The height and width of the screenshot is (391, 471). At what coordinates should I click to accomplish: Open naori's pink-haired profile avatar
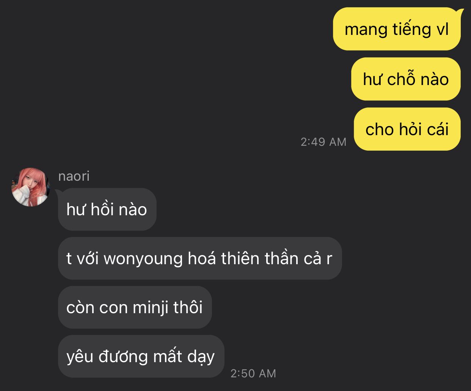coord(31,187)
